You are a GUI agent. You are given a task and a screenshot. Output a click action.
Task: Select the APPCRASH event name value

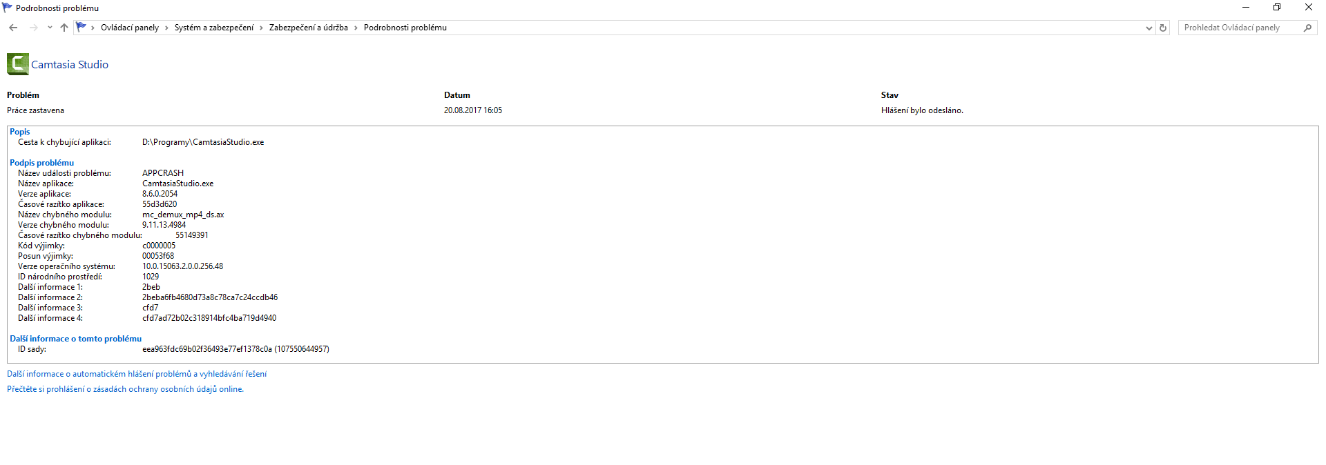click(163, 173)
